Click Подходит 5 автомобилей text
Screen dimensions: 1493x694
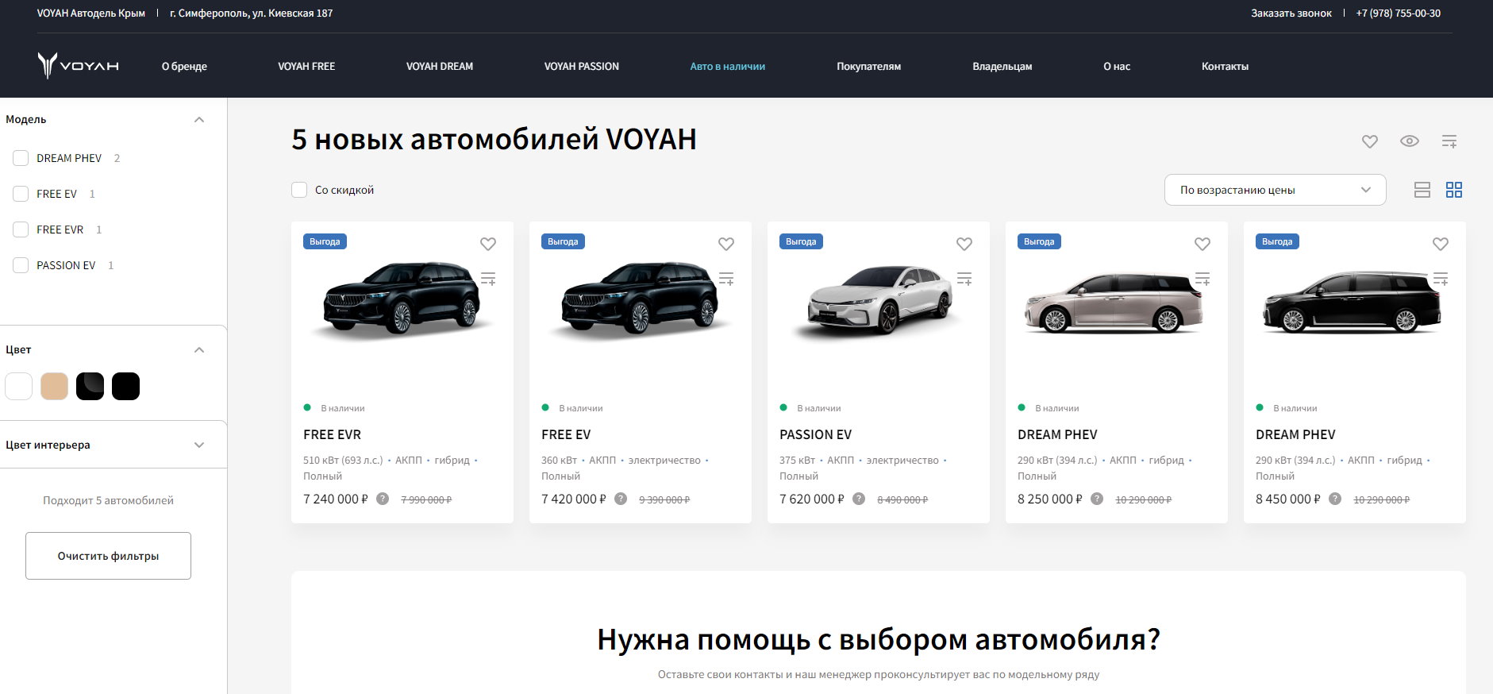(108, 500)
